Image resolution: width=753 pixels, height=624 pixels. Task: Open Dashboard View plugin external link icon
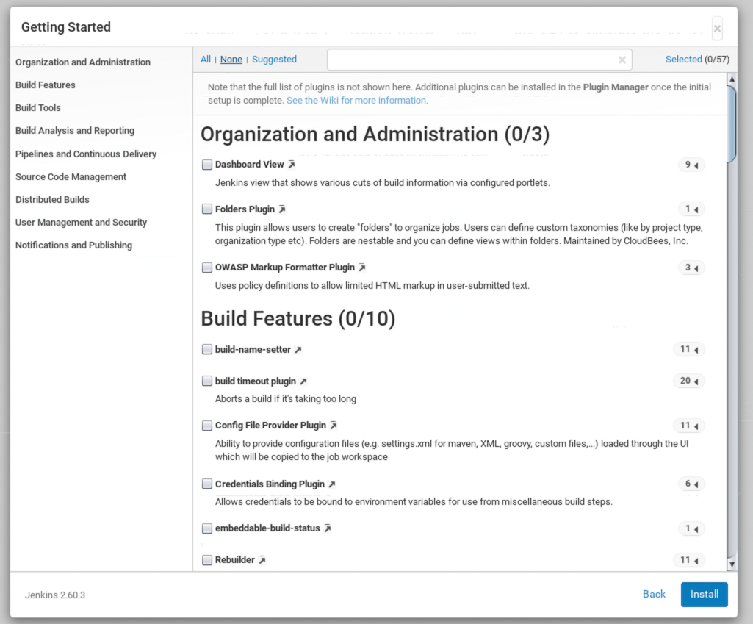pyautogui.click(x=292, y=165)
